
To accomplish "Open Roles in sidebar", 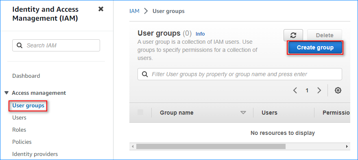I will [19, 130].
